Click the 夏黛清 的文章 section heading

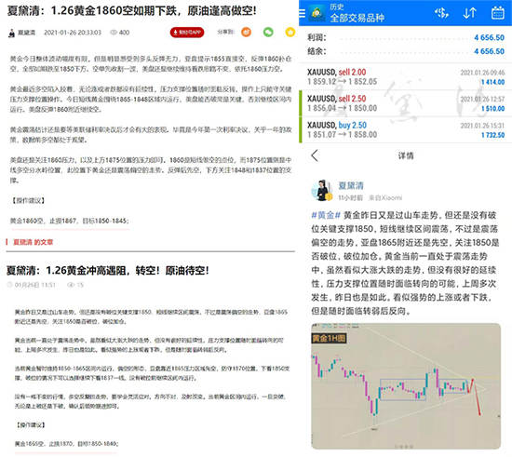coord(33,242)
